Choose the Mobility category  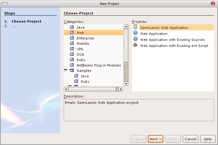click(83, 44)
